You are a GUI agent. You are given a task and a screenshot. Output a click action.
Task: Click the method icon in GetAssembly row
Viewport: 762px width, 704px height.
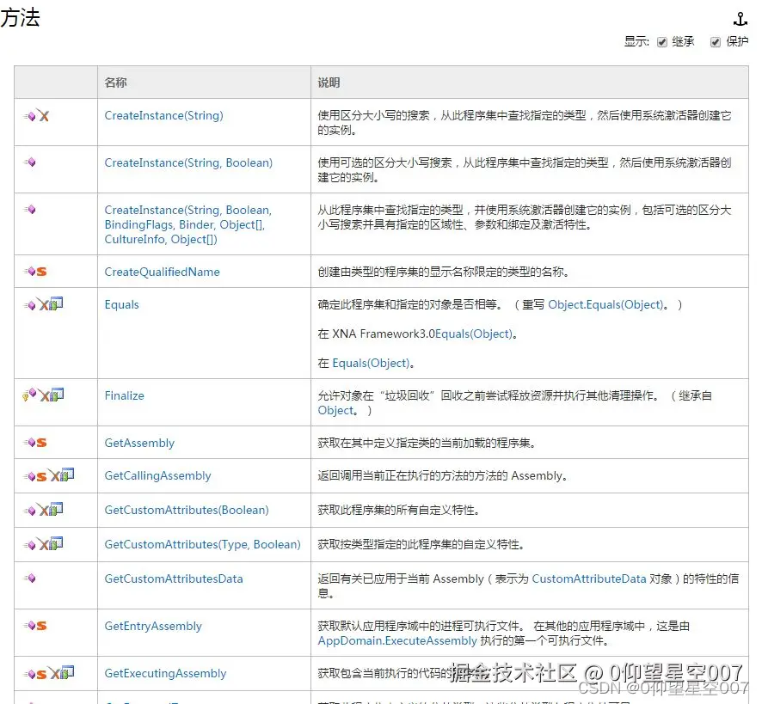[30, 442]
